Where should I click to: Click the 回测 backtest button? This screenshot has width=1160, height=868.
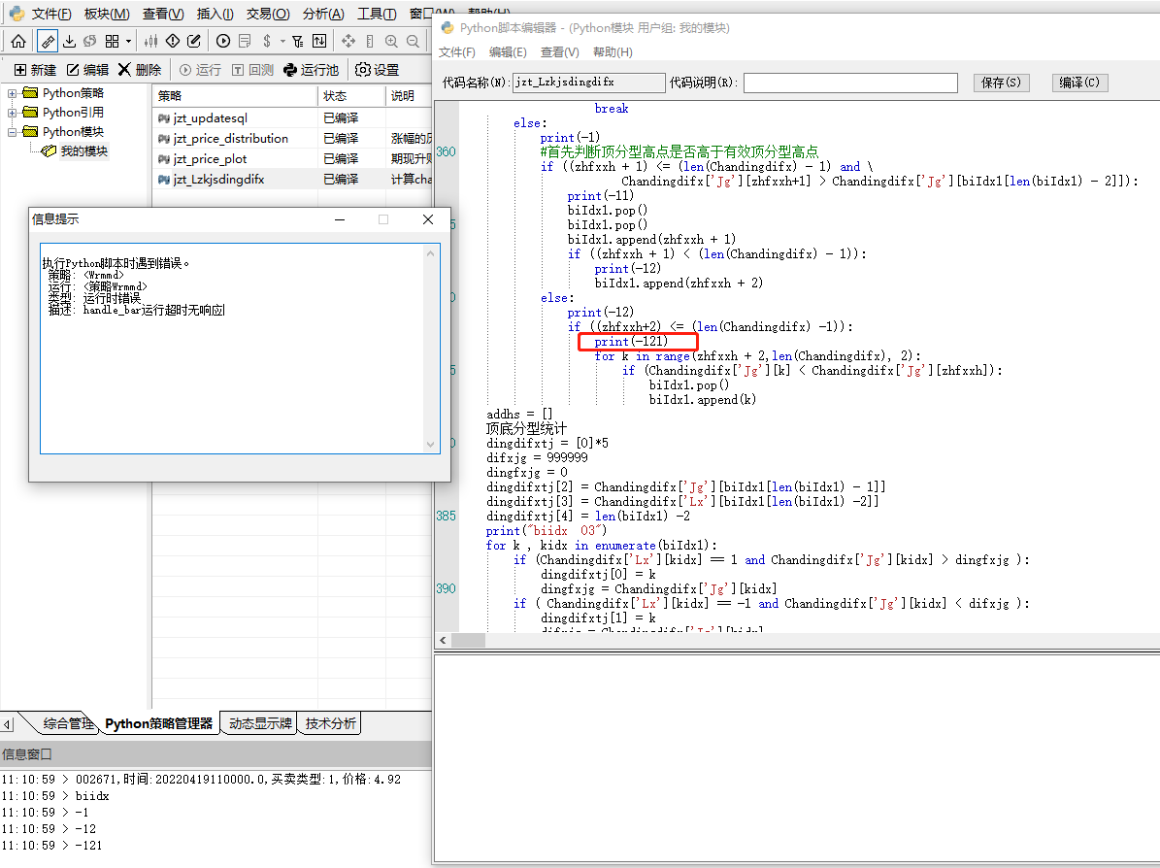click(x=253, y=70)
